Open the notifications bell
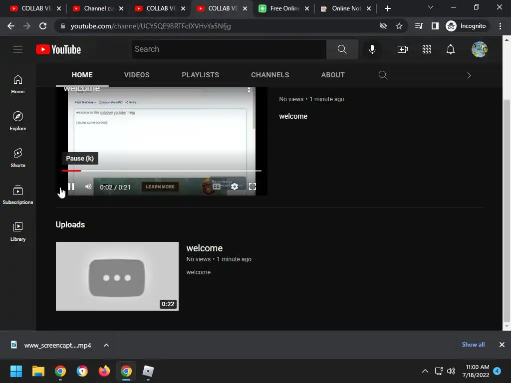 [x=451, y=49]
